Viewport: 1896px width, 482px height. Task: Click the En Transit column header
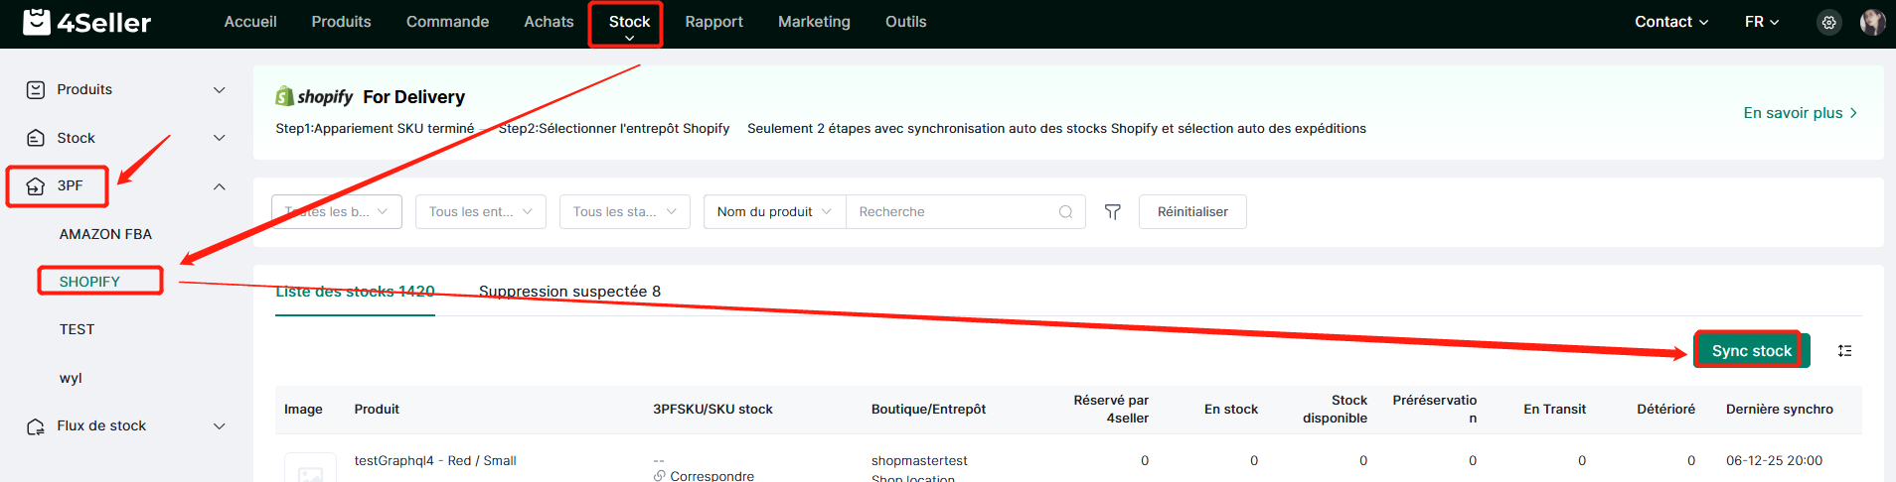click(x=1554, y=410)
